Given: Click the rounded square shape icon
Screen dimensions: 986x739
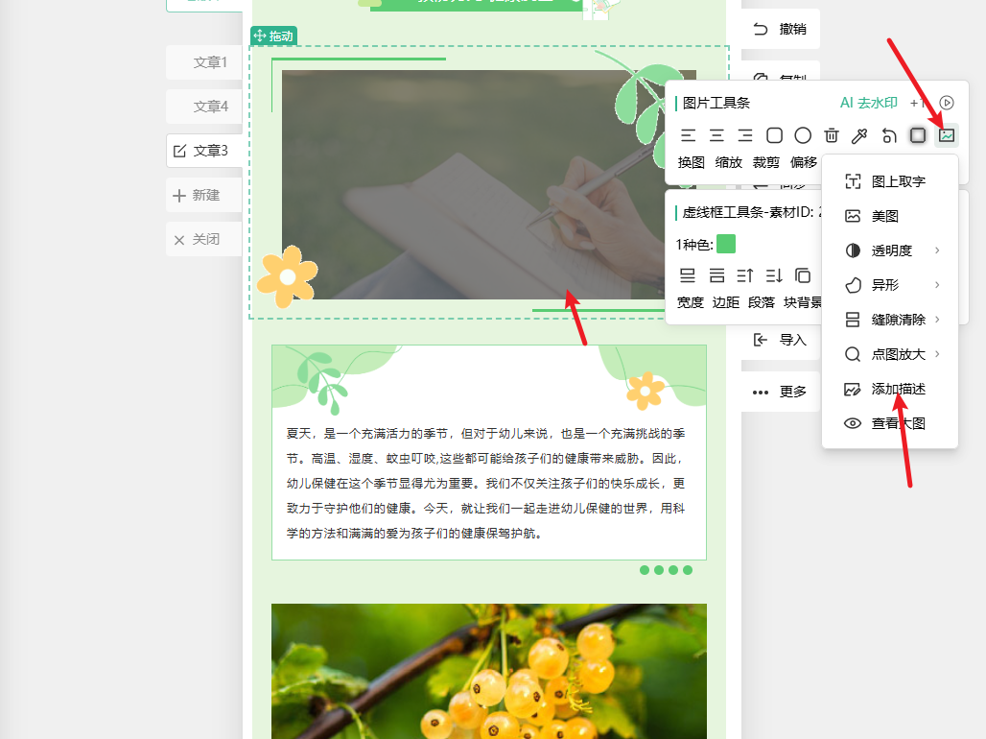Looking at the screenshot, I should [774, 135].
